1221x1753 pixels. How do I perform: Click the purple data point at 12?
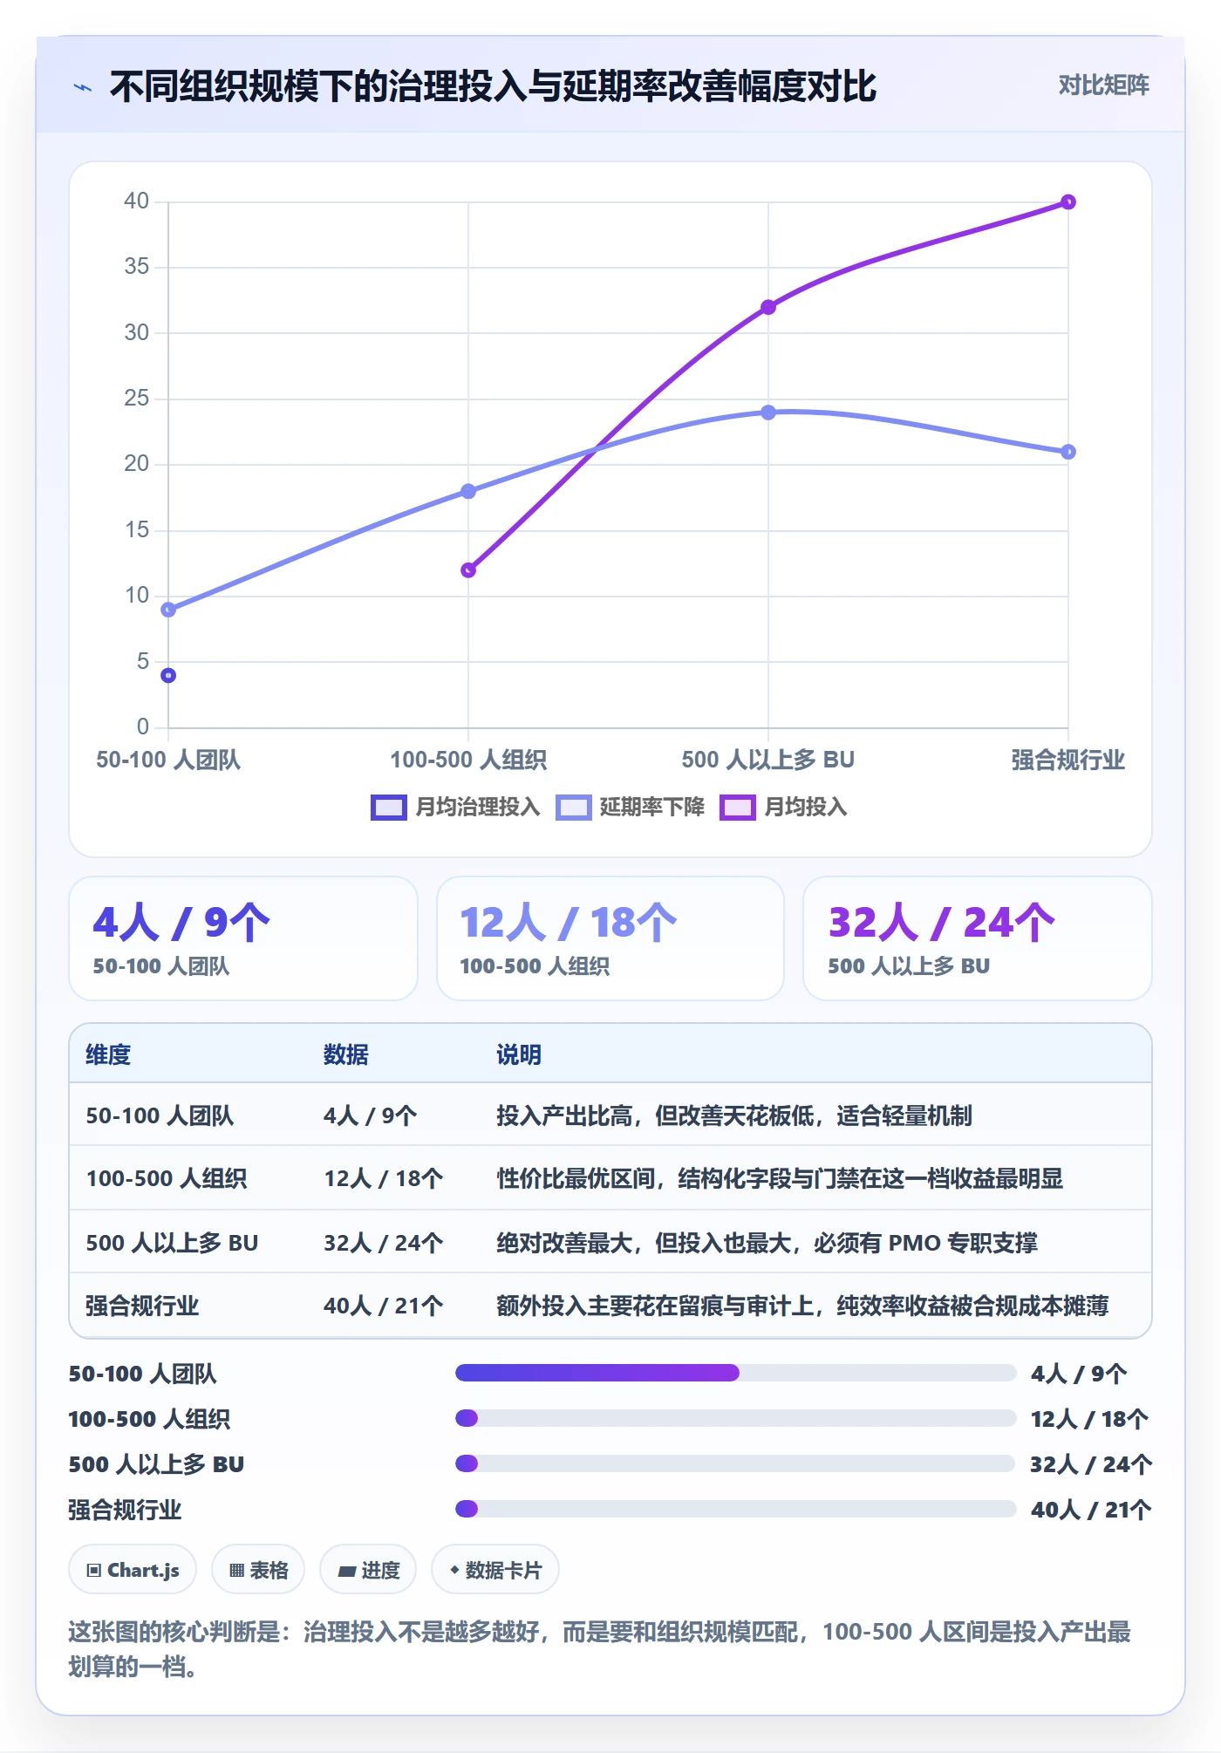point(468,570)
